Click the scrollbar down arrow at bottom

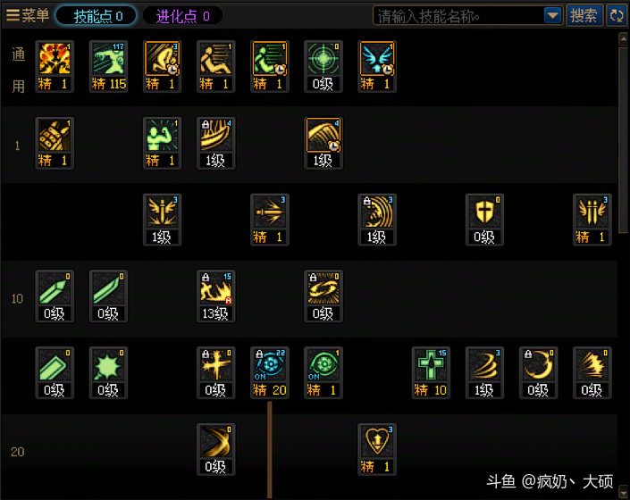[x=623, y=492]
